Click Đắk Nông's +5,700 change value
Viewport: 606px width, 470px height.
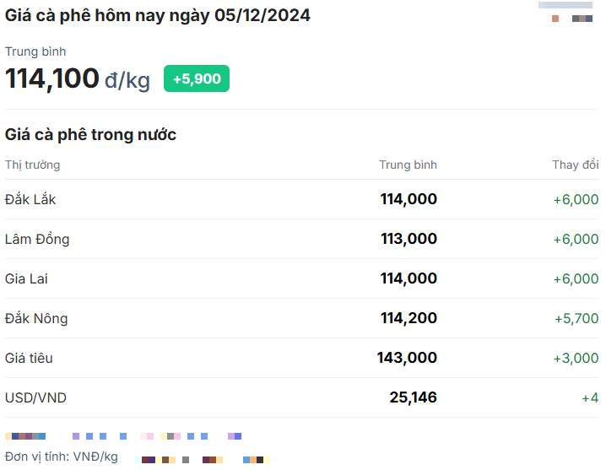(x=576, y=318)
